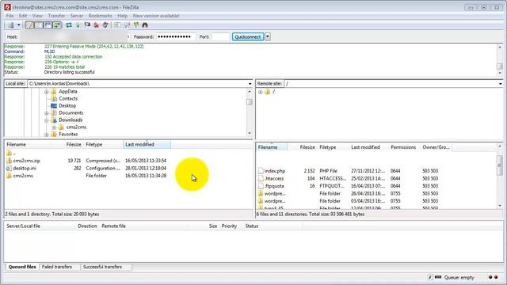Click the Quickconnect button

pyautogui.click(x=248, y=37)
